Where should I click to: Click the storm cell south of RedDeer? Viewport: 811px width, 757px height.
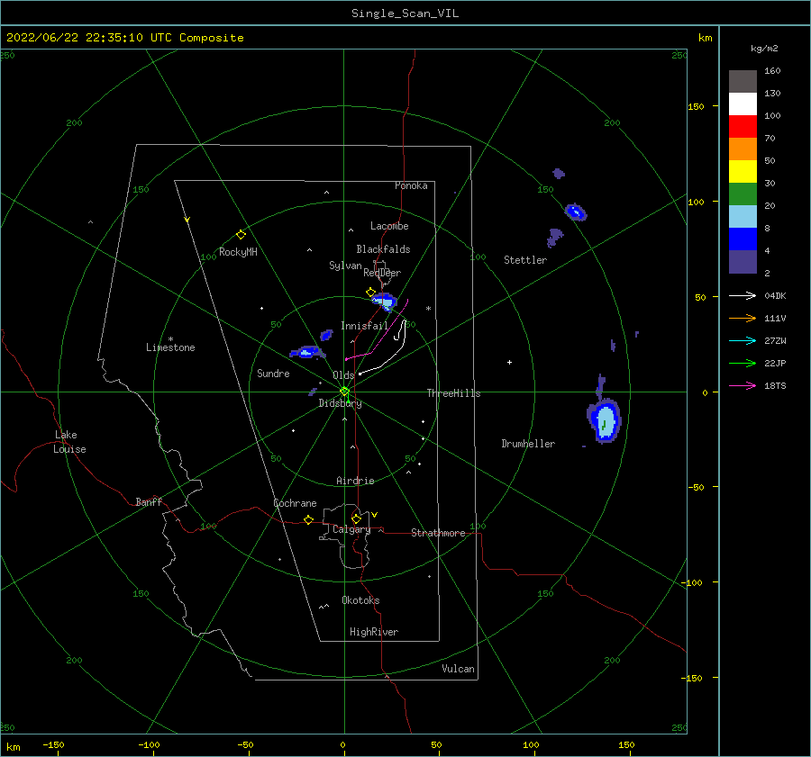(x=385, y=302)
